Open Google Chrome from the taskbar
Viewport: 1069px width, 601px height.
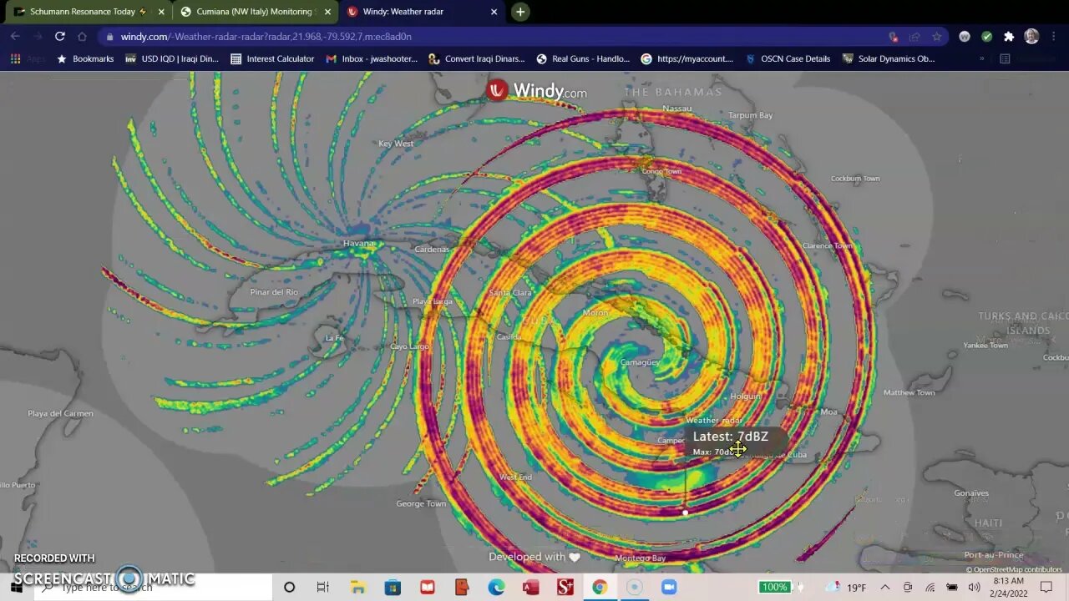click(x=600, y=588)
